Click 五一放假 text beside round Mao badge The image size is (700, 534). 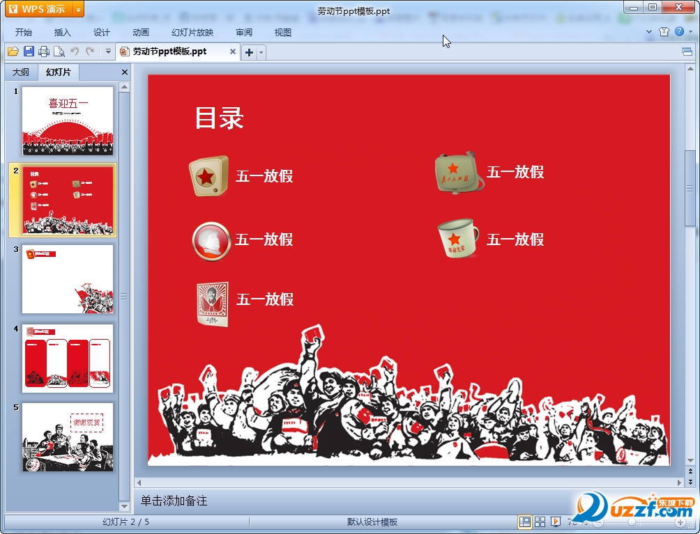click(264, 239)
